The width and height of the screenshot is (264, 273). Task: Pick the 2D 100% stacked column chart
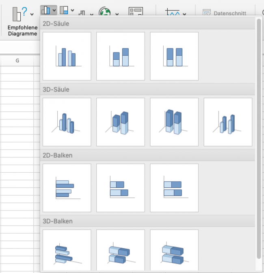coord(174,56)
